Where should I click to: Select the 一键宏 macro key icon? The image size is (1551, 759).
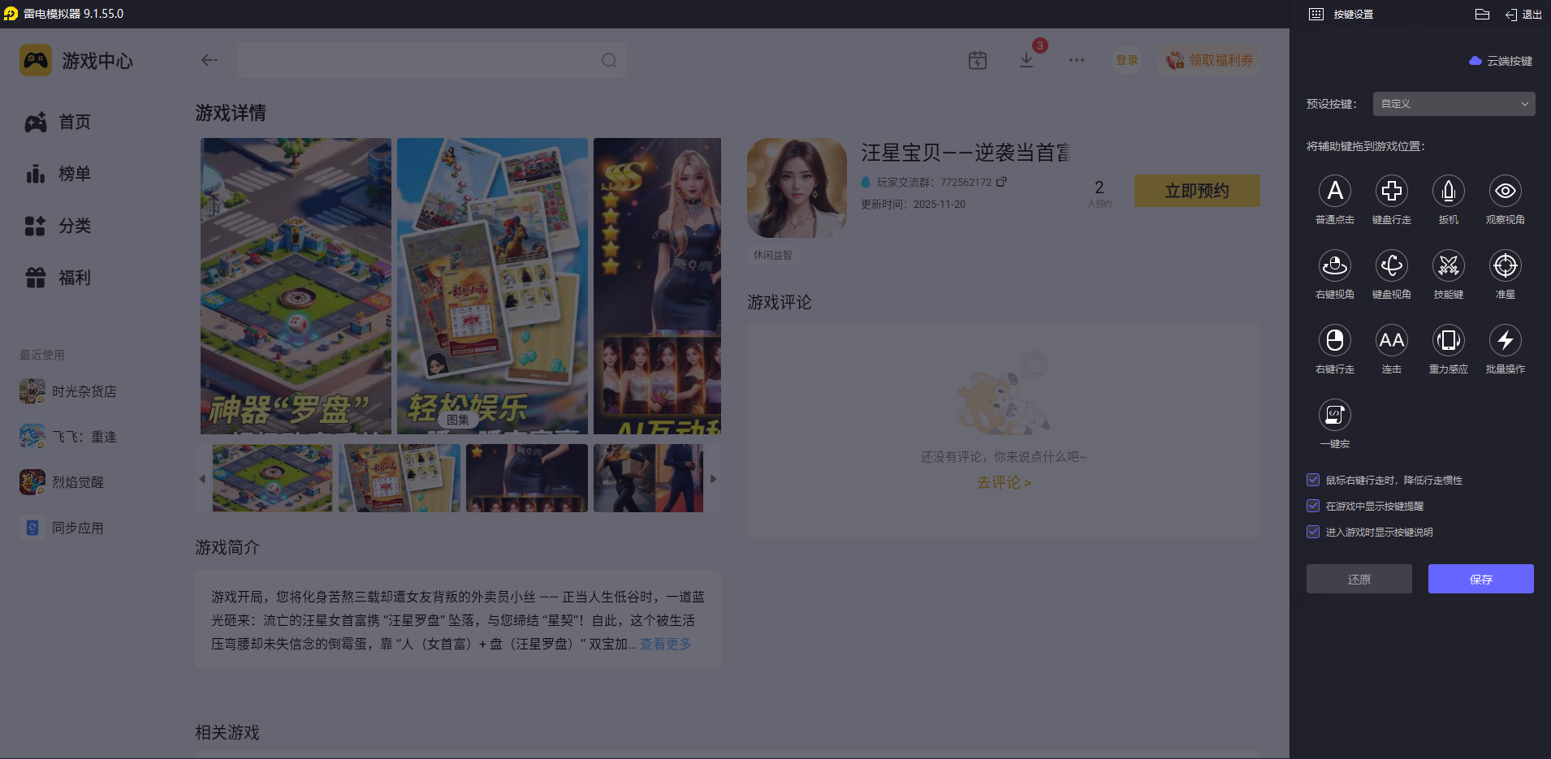(x=1335, y=416)
